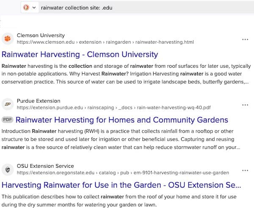Open Rainwater Harvesting - Clemson University link
Screen dimensions: 254x208
80,55
